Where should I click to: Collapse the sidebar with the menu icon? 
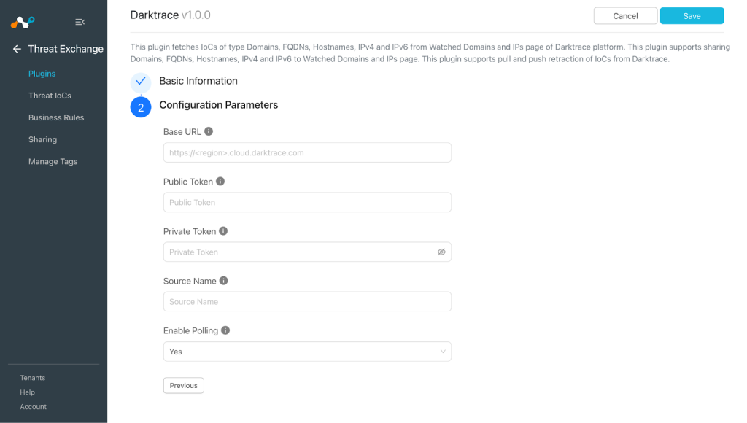[x=80, y=22]
